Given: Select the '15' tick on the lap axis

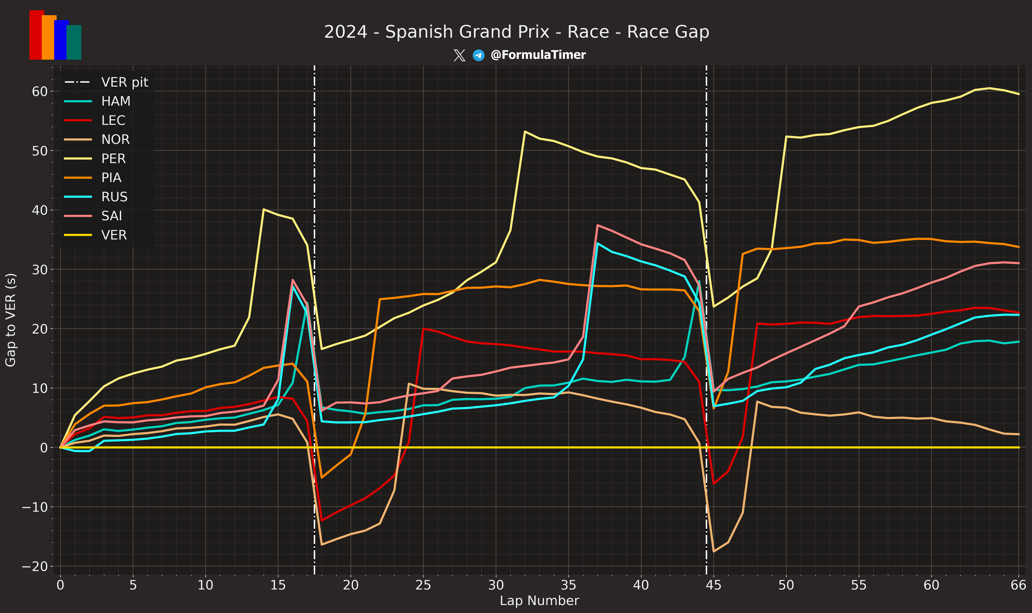Looking at the screenshot, I should click(x=278, y=585).
